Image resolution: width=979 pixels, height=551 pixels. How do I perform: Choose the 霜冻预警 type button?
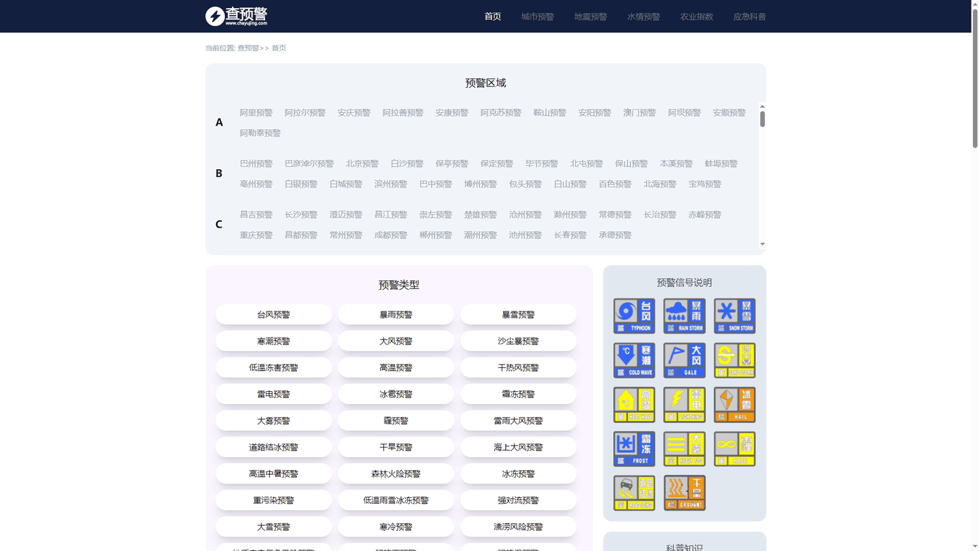coord(519,394)
